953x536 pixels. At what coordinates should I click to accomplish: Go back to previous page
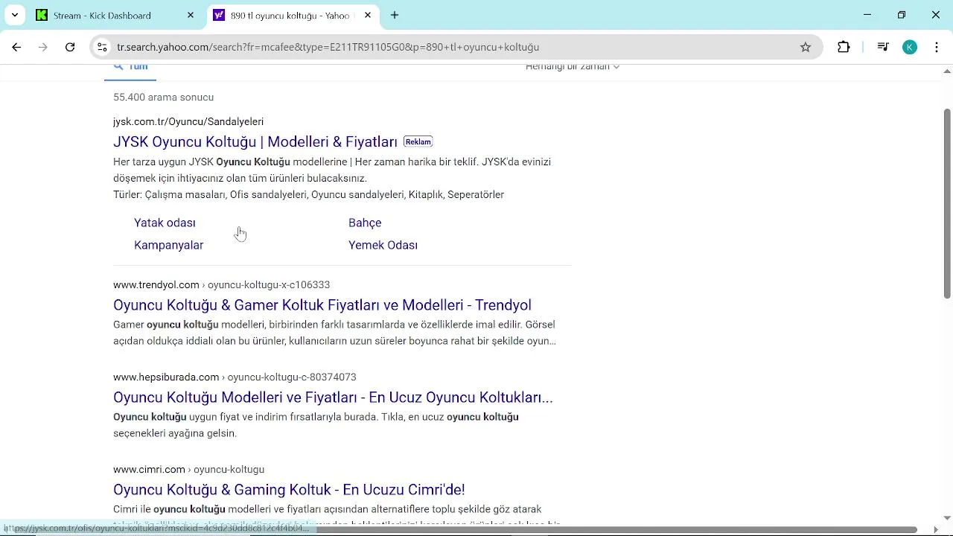(16, 47)
